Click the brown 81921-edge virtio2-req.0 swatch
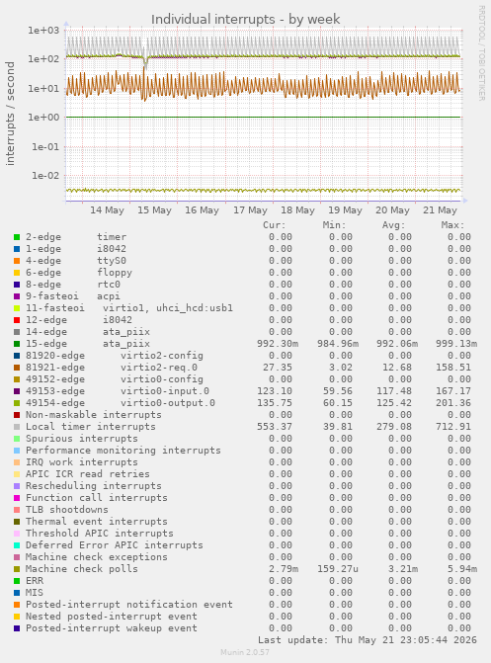The height and width of the screenshot is (663, 491). [17, 368]
